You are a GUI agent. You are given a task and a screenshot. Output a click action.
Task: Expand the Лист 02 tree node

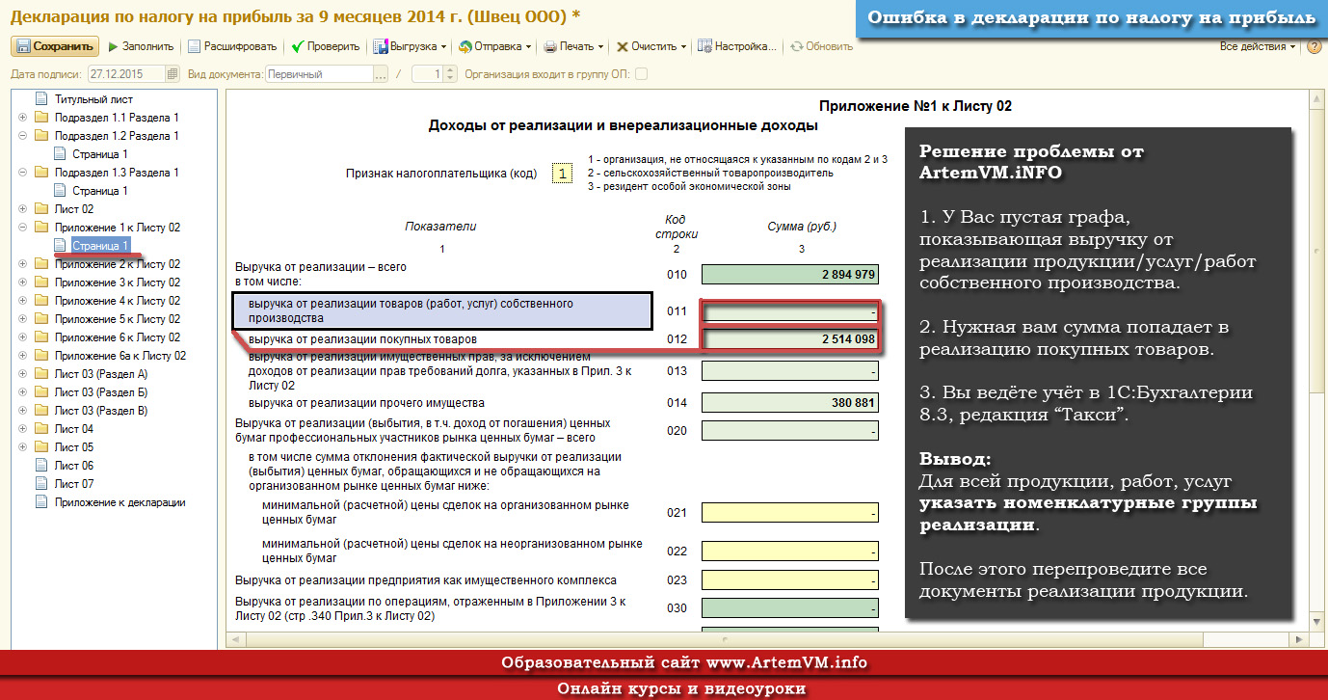[x=22, y=209]
